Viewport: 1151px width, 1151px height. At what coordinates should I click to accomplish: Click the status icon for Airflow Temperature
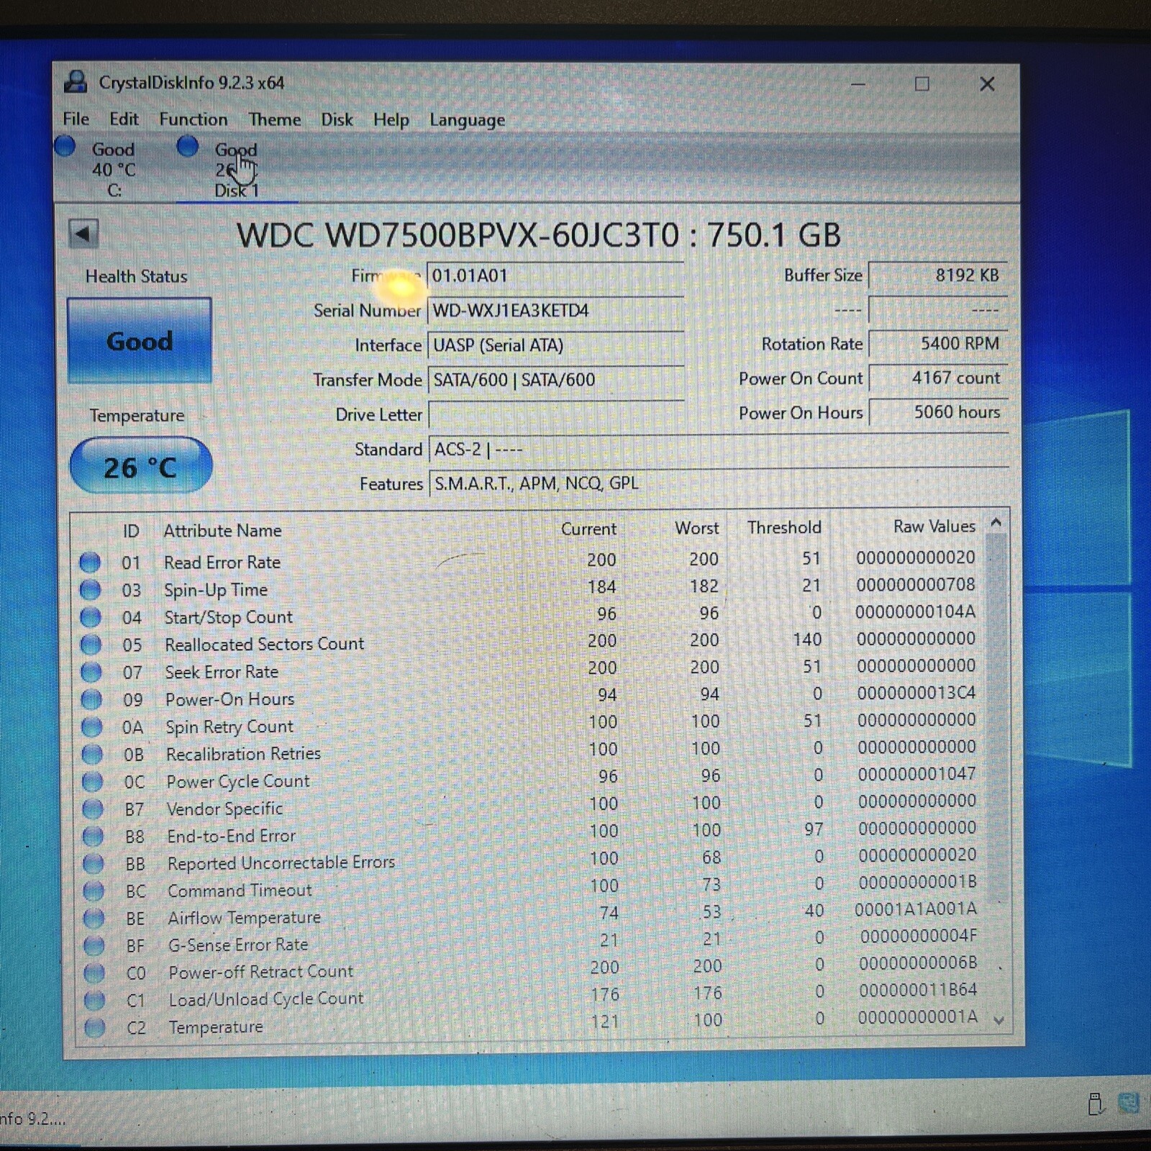tap(94, 919)
